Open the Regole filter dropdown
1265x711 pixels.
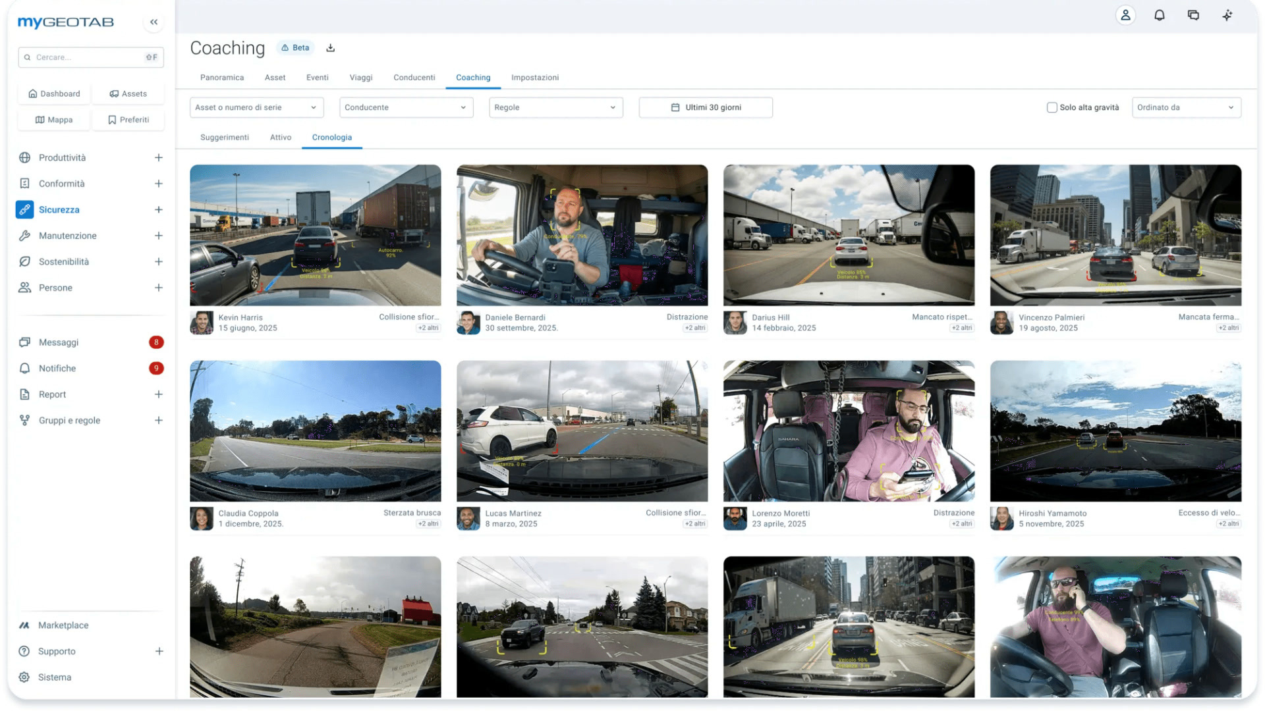[555, 107]
